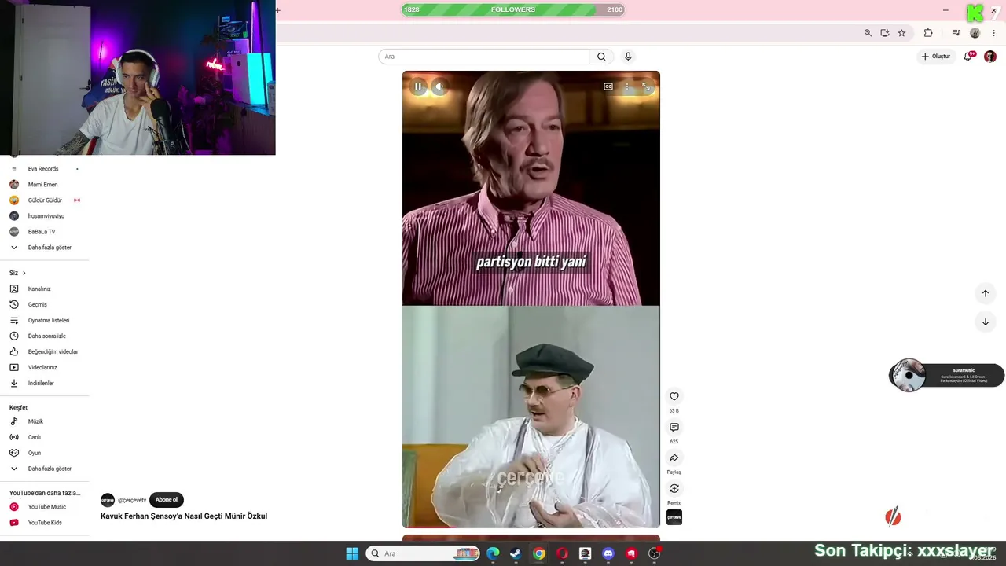
Task: Click the Windows taskbar search box
Action: pos(423,553)
